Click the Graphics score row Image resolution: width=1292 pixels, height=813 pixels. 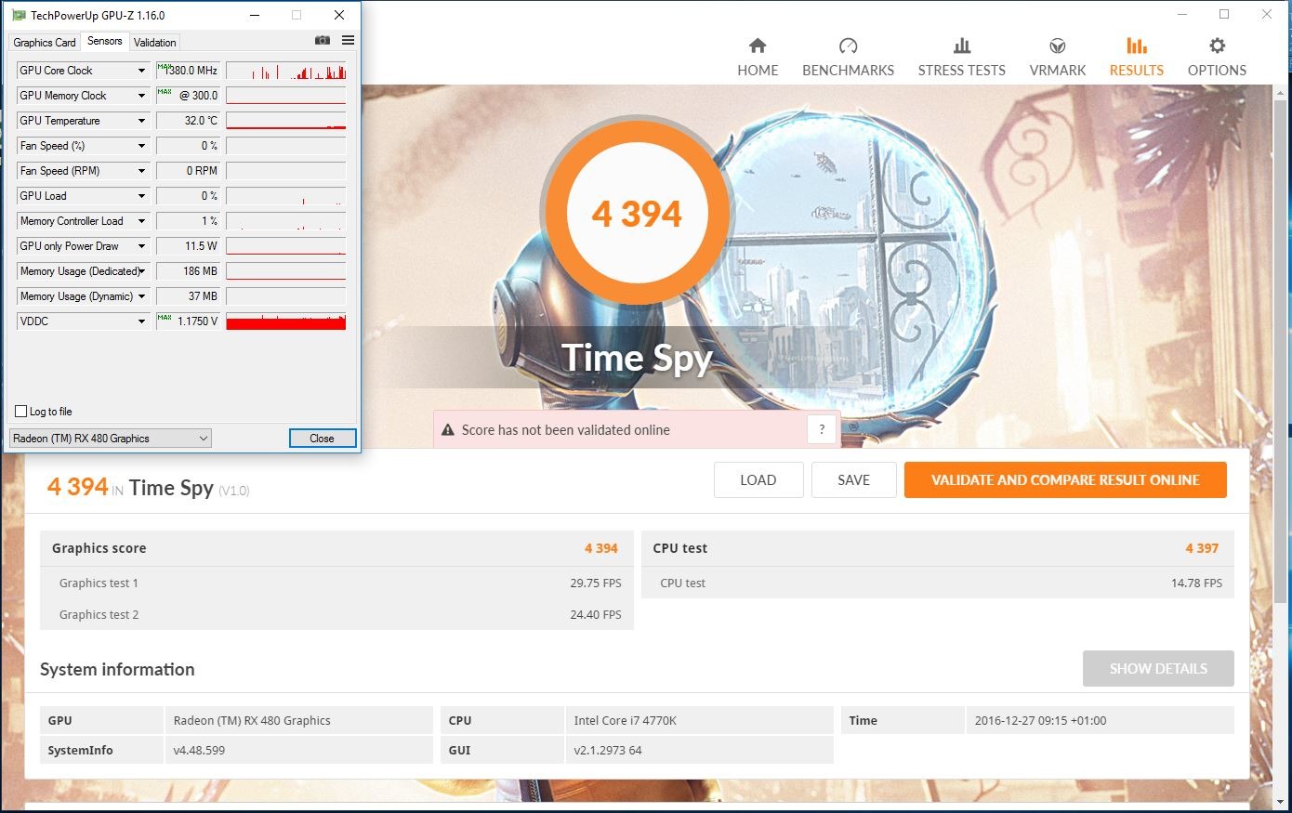[336, 548]
